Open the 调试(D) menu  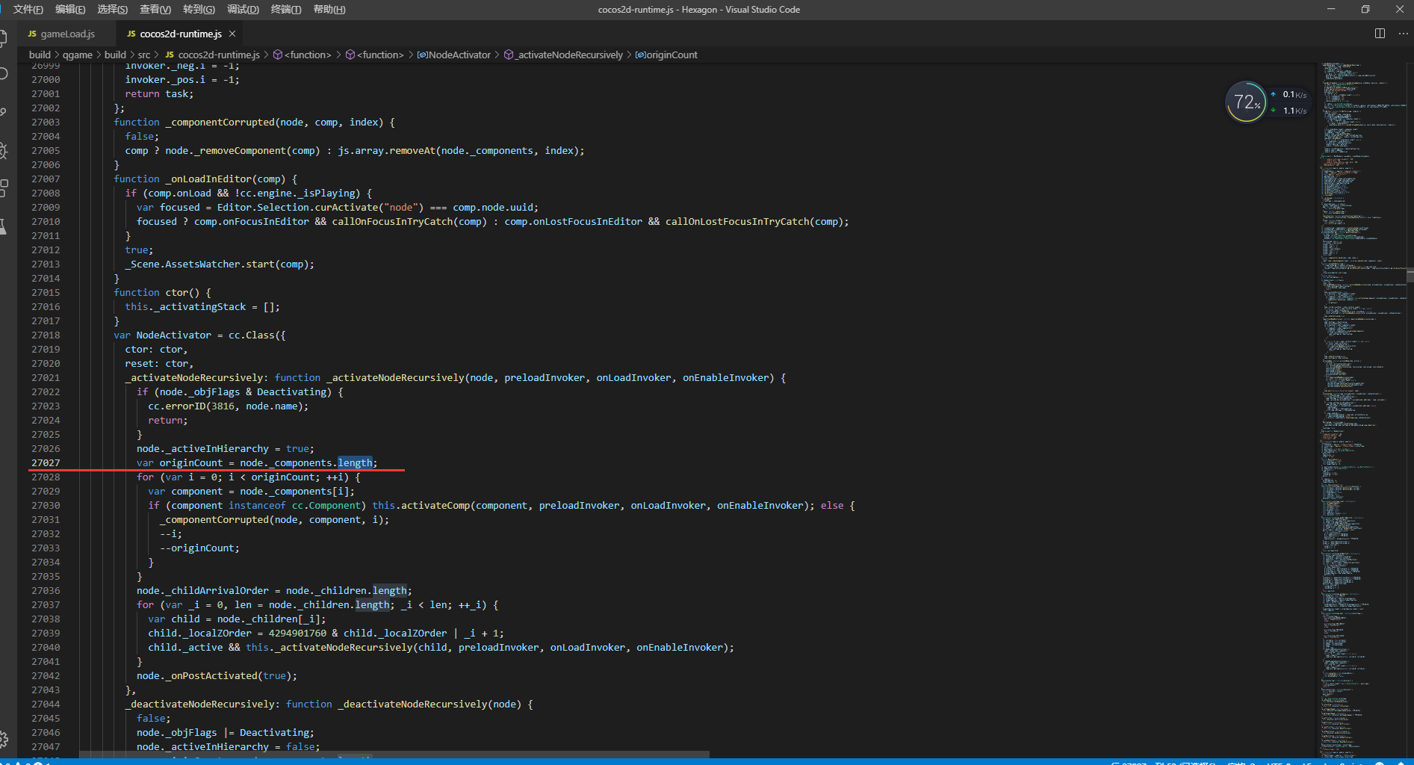(x=243, y=10)
